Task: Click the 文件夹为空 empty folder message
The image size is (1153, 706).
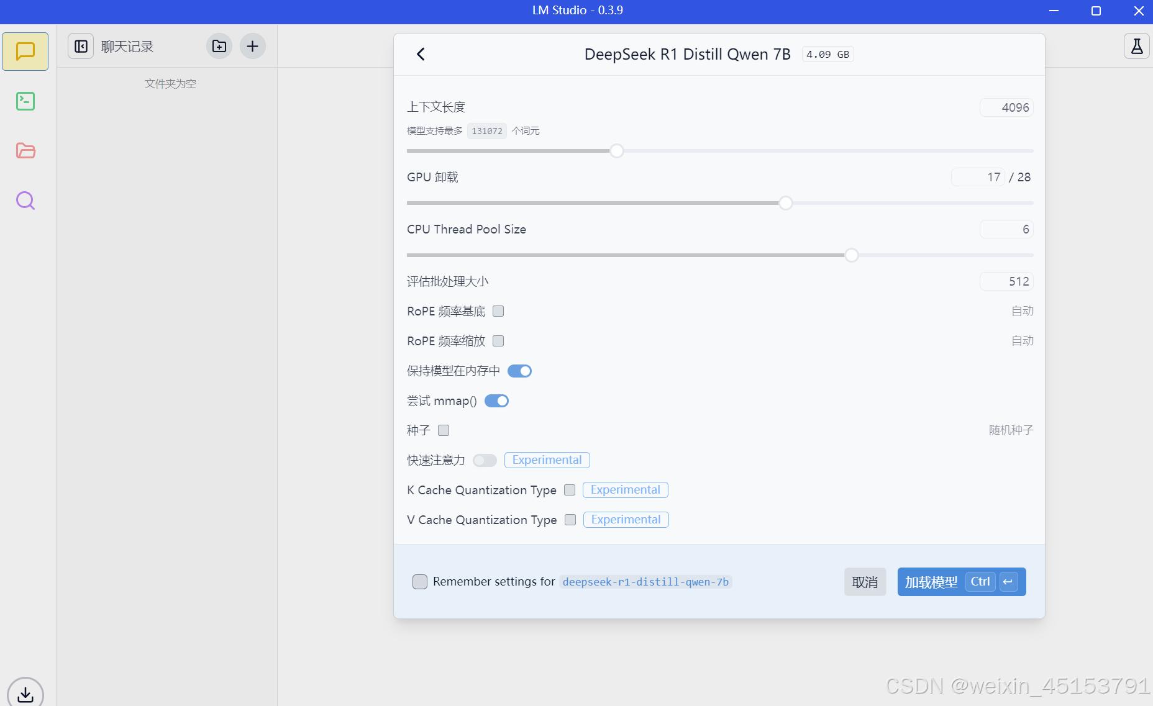Action: [x=170, y=84]
